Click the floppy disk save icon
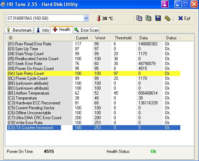 (158, 18)
